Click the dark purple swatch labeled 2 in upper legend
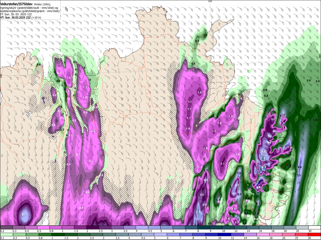 [93, 227]
